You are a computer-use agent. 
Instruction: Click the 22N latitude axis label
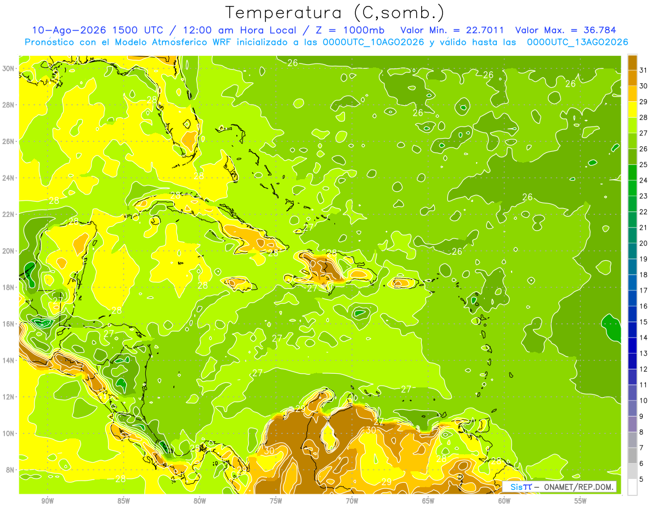tap(9, 214)
